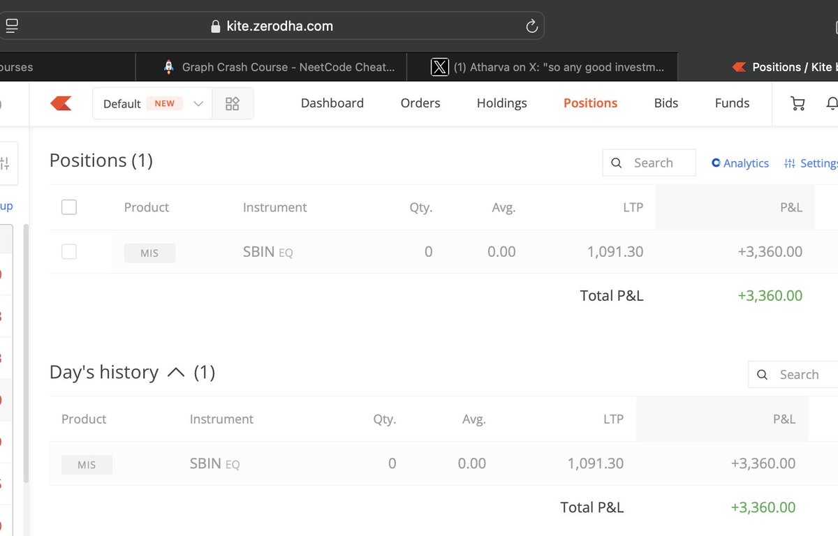838x536 pixels.
Task: Sort Positions by the Instrument column
Action: pos(275,207)
